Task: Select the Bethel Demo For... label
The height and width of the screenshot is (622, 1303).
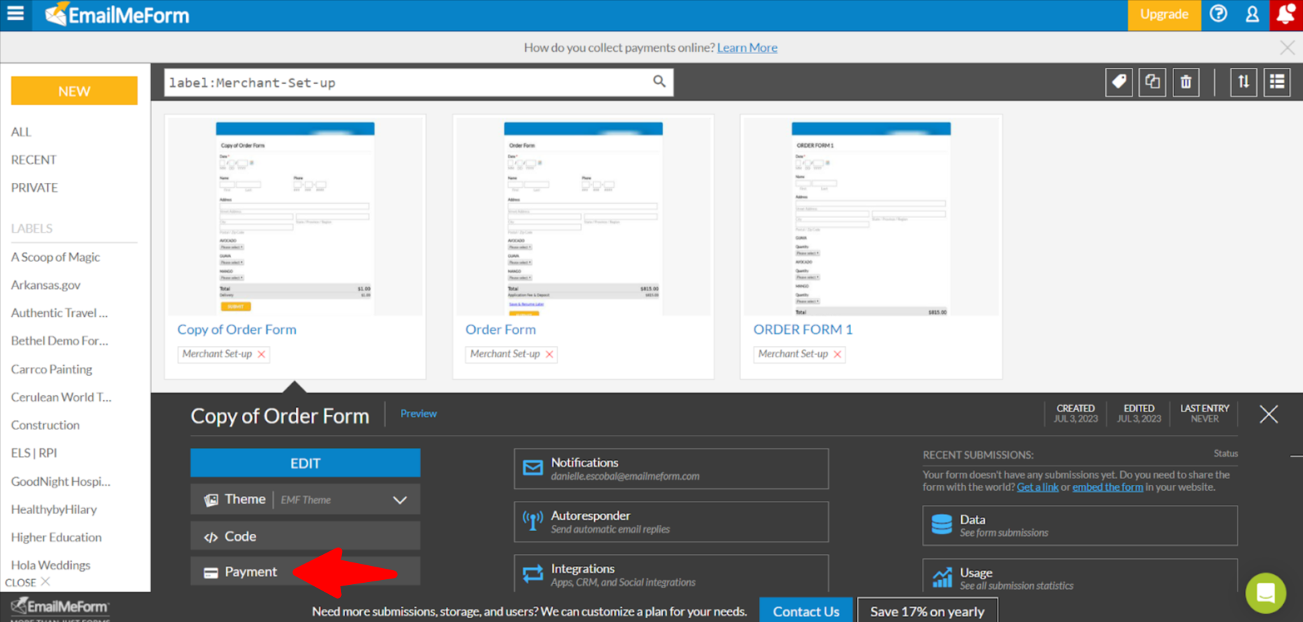Action: pos(60,341)
